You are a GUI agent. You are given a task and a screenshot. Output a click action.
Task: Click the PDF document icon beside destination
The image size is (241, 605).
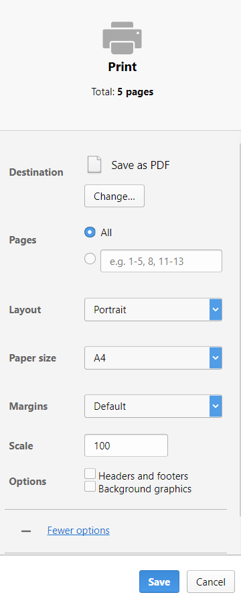point(94,165)
